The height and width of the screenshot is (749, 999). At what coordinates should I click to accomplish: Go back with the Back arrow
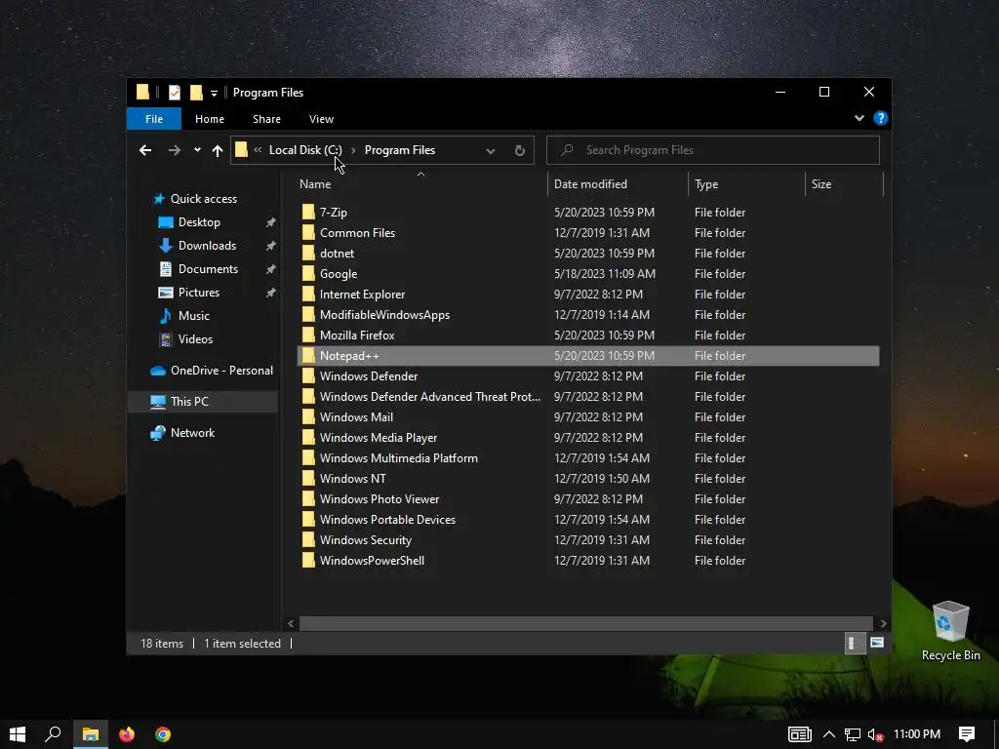coord(145,150)
